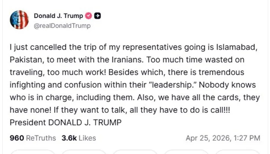Open Donald J. Trump's flag profile avatar

(x=19, y=19)
